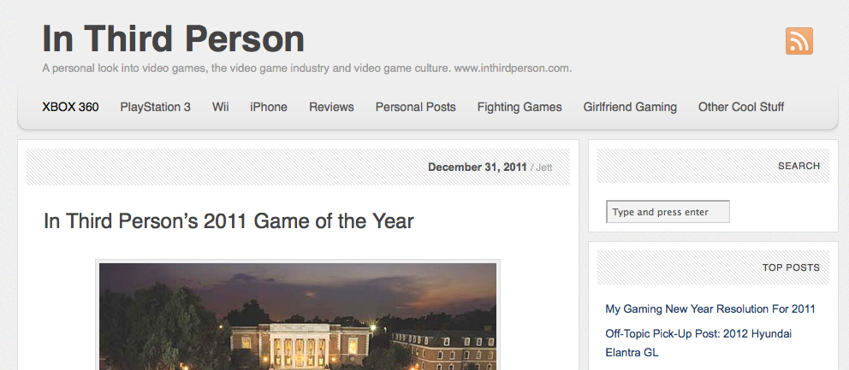Open author Jett's profile link
This screenshot has width=849, height=370.
tap(544, 167)
